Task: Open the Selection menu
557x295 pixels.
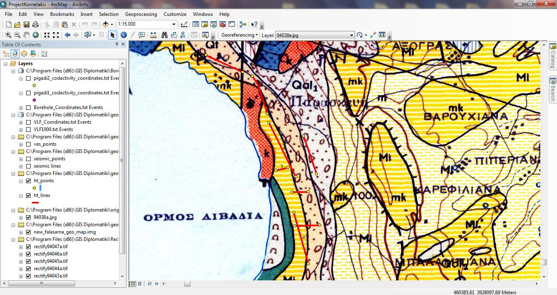Action: (x=109, y=14)
